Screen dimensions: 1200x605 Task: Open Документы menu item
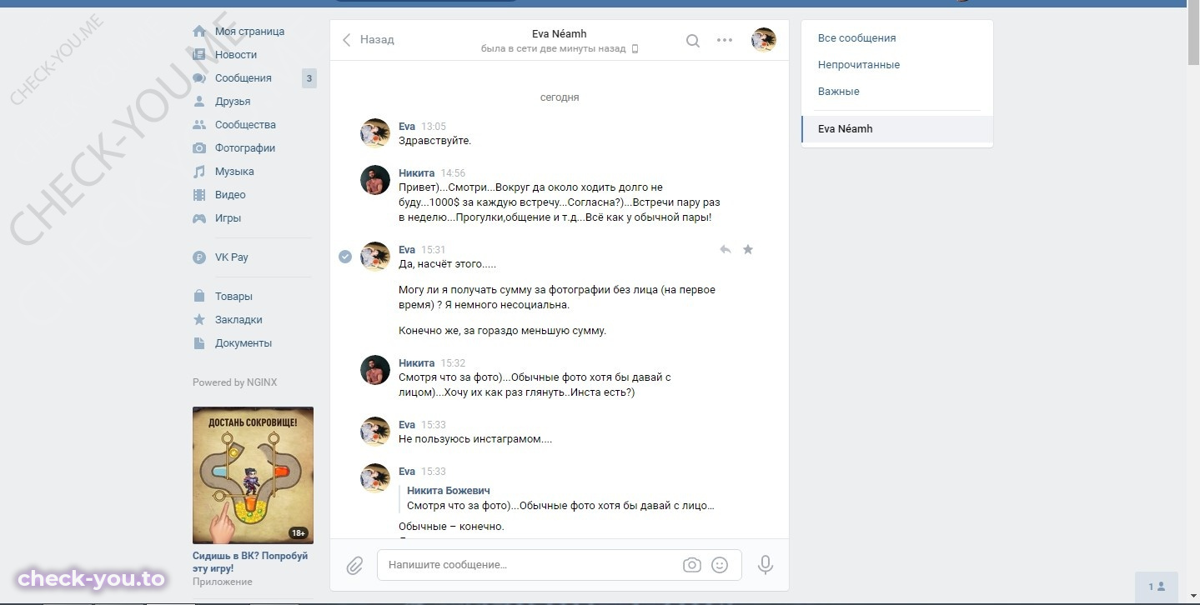(244, 343)
